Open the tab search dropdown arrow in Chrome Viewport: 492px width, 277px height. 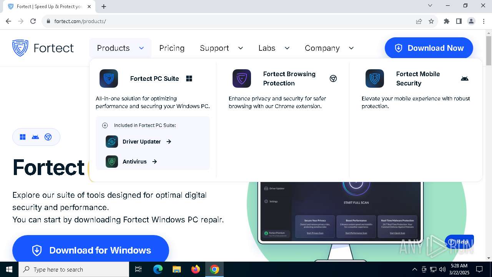point(430,6)
